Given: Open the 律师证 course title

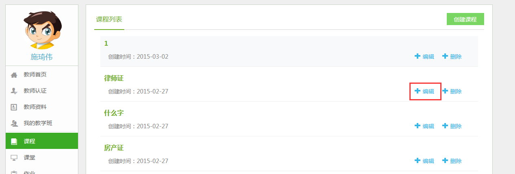Looking at the screenshot, I should click(x=114, y=78).
